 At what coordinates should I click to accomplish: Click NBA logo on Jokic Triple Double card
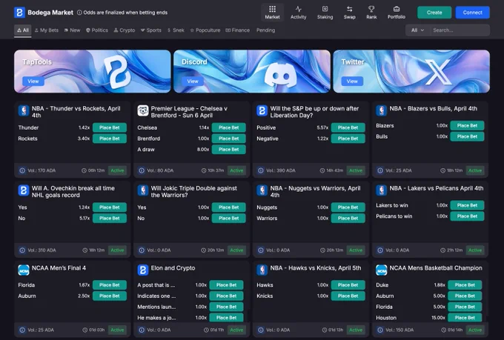[x=143, y=190]
